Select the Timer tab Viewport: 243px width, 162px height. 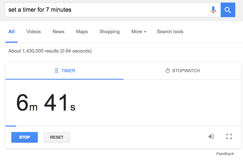point(65,71)
